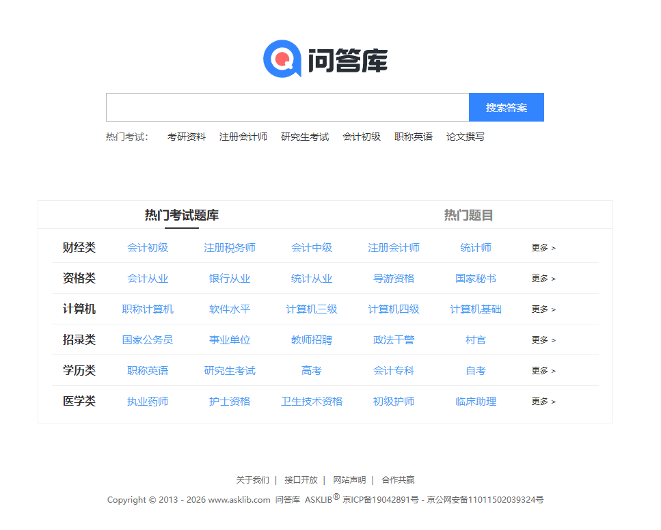Open the 国家公务员 question bank
The height and width of the screenshot is (530, 661).
point(148,340)
